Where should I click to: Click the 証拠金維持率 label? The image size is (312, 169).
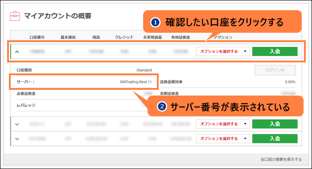(171, 82)
